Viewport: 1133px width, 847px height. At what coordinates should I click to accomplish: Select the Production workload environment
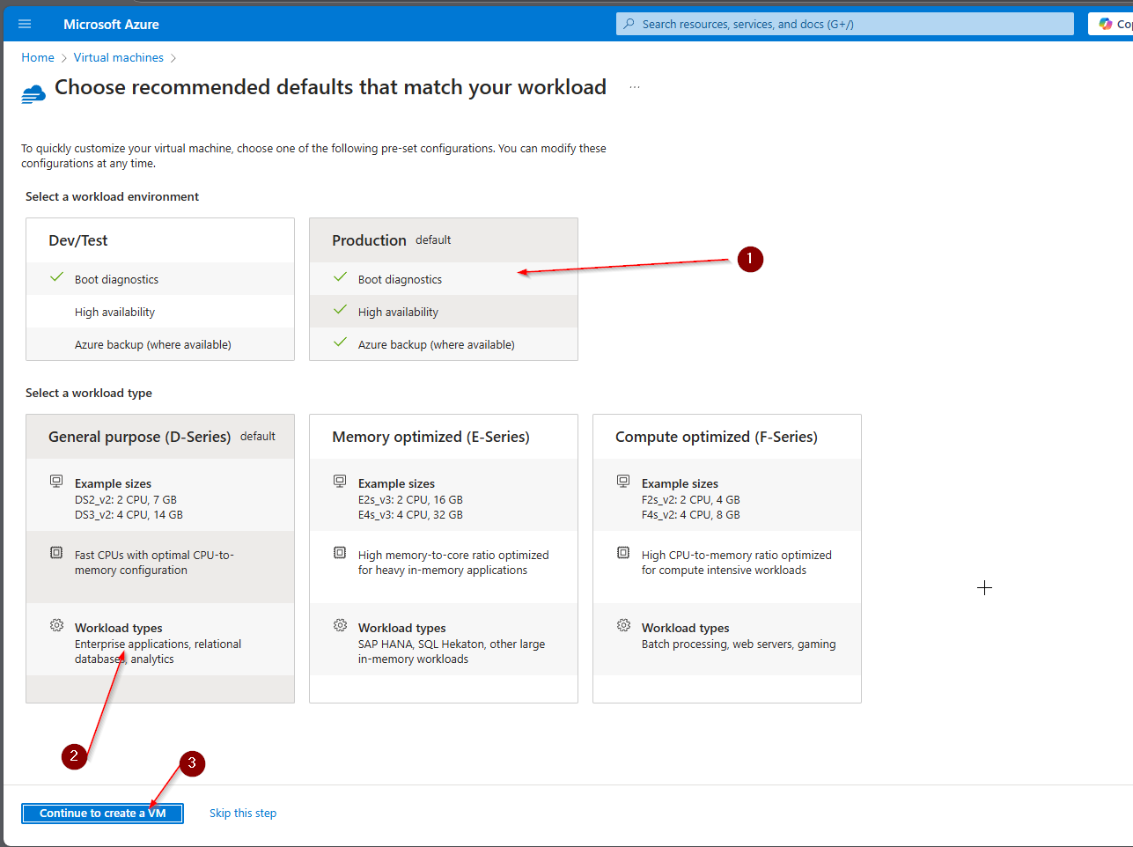point(443,241)
